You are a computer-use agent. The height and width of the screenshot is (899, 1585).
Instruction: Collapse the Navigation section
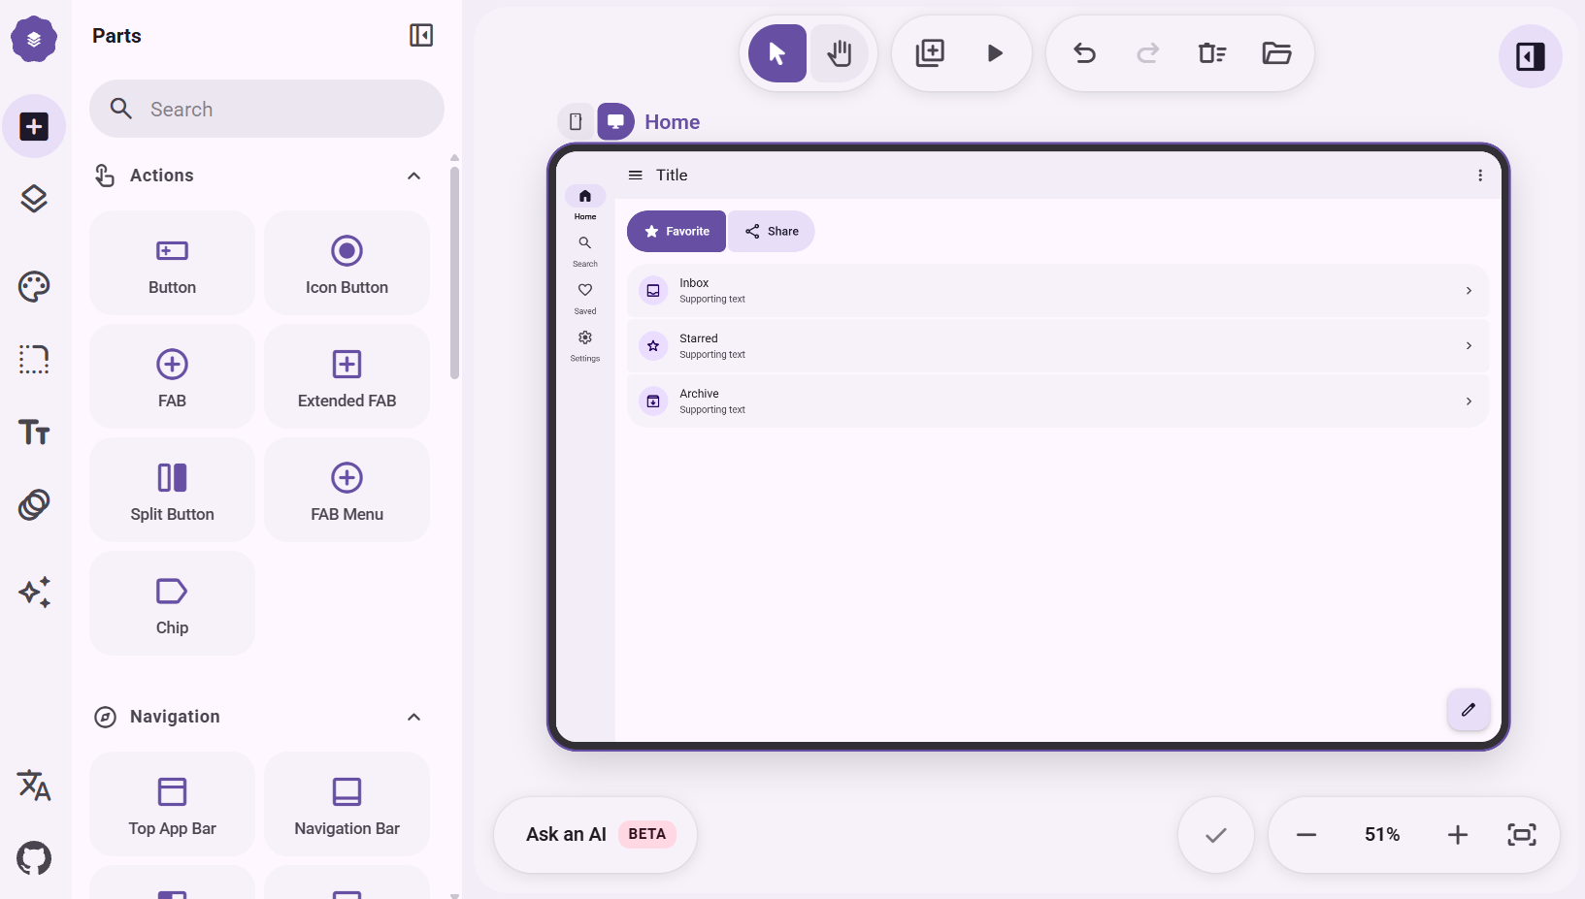pos(414,717)
